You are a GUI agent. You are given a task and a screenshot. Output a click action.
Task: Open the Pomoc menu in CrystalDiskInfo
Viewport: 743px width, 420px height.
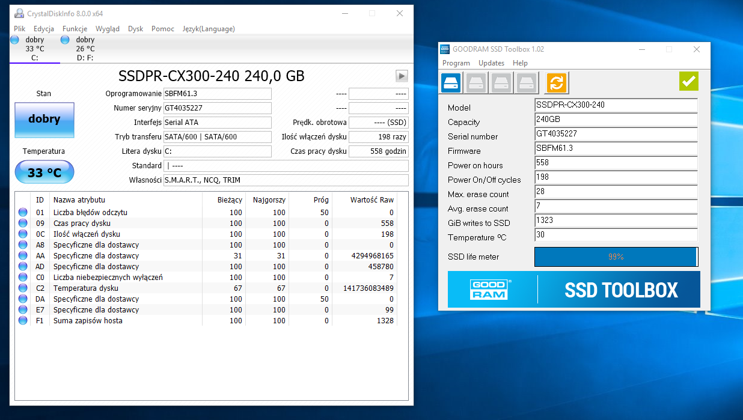(163, 29)
